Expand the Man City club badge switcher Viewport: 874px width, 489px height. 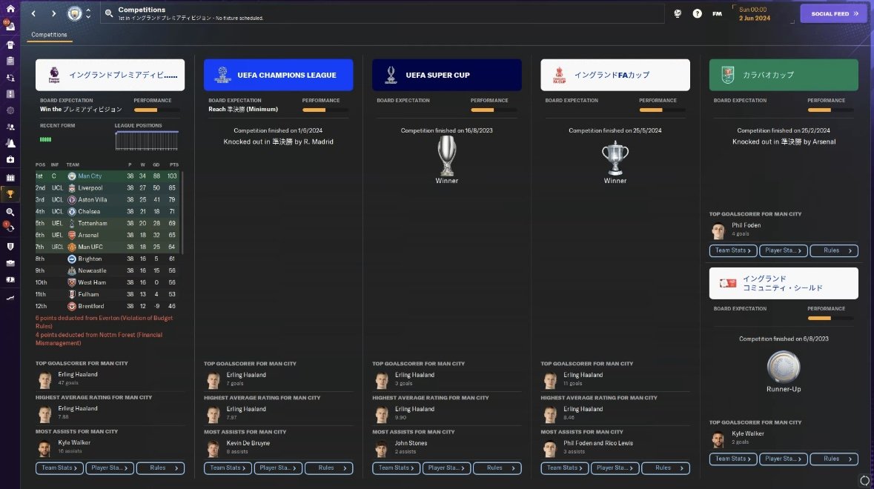(79, 13)
